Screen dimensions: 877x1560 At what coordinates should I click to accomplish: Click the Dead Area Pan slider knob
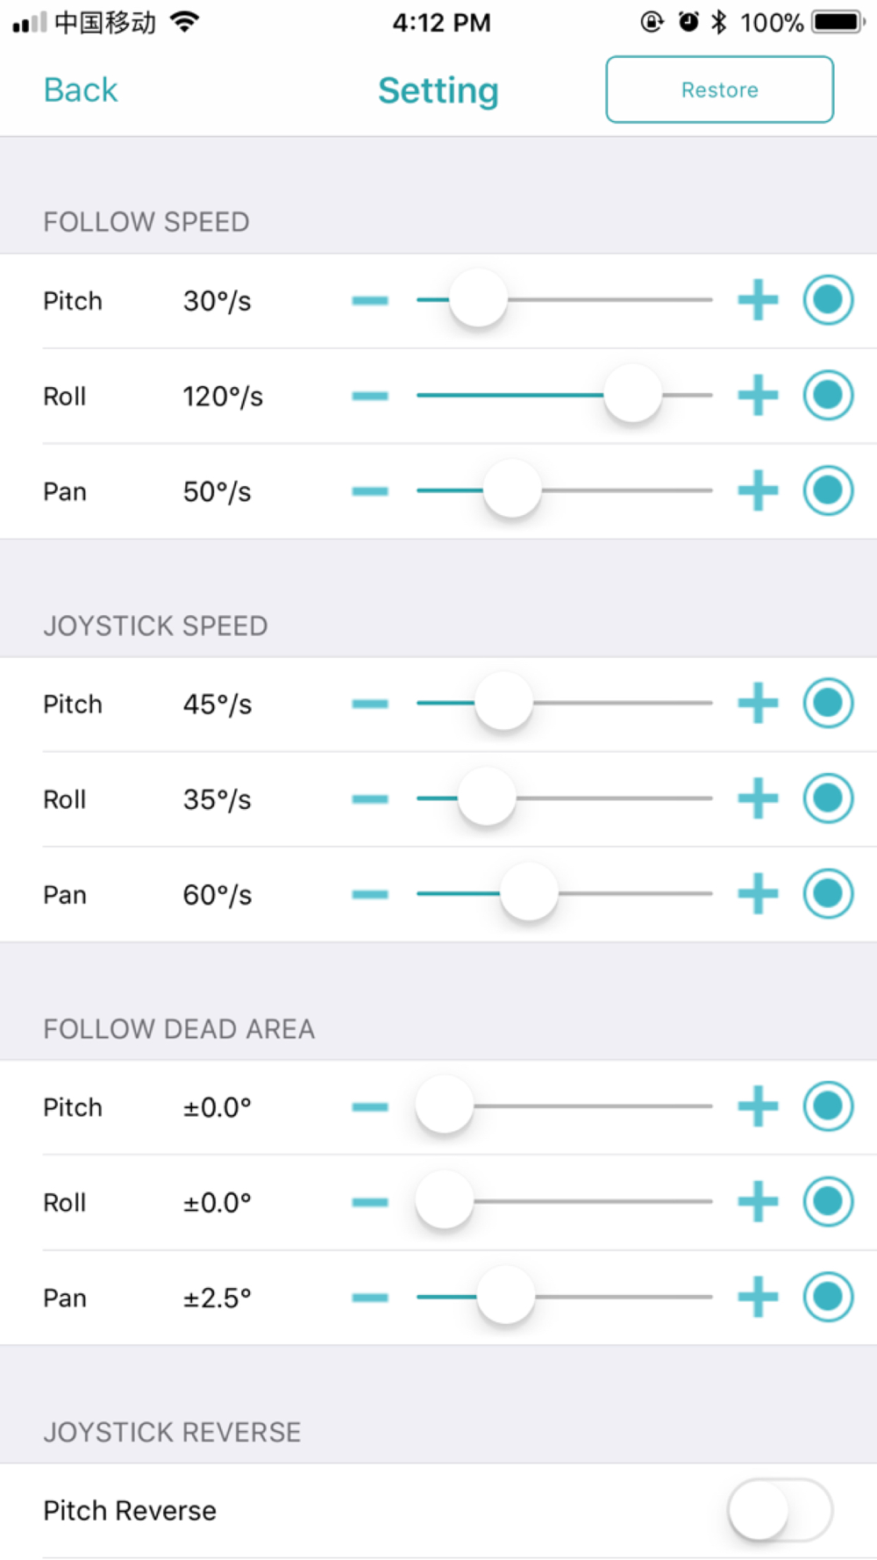pos(505,1296)
